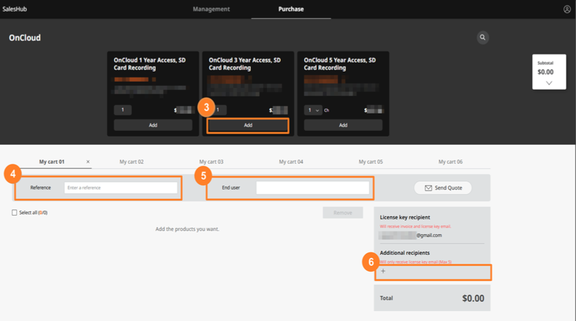Add OnCloud 1 Year Access to cart
Screen dimensions: 576x321
click(153, 125)
